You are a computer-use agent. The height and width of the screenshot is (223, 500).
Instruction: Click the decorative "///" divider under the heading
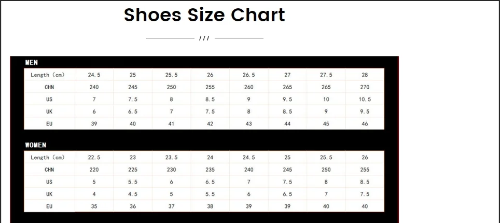click(x=204, y=38)
